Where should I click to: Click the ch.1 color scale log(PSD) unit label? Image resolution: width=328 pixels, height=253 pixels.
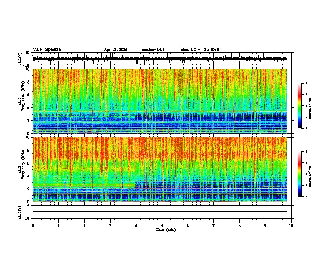coord(310,108)
